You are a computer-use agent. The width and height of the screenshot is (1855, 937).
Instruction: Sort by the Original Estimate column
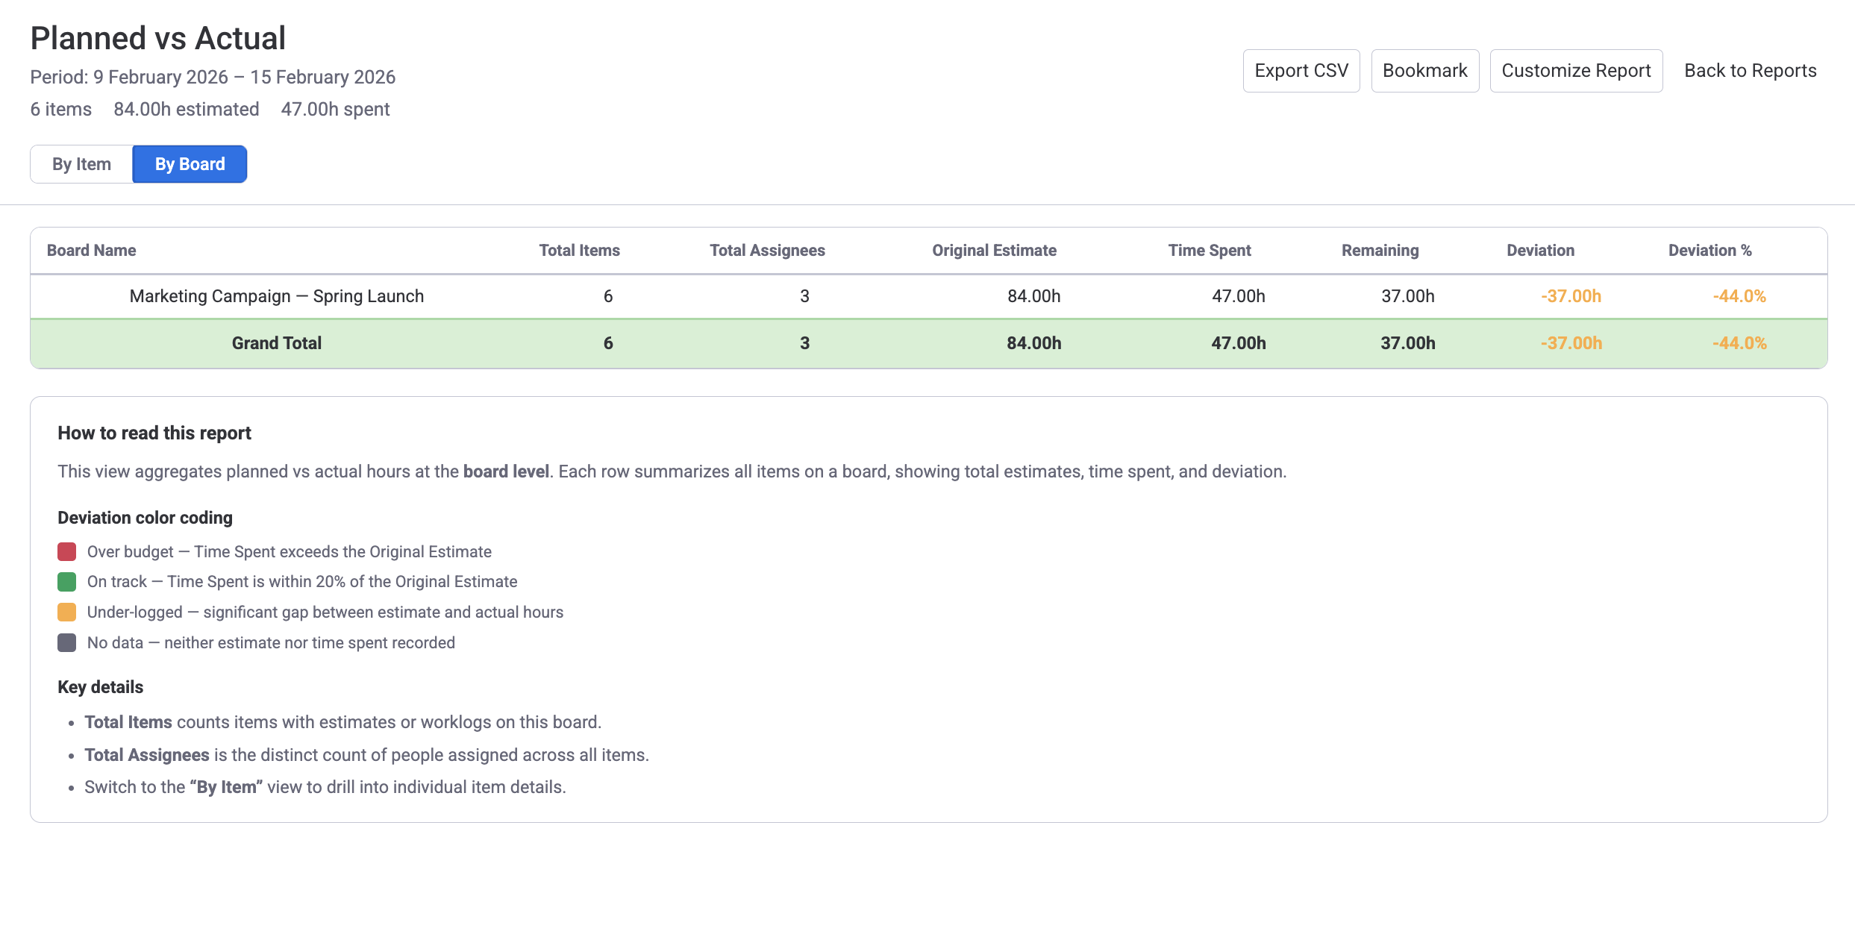pyautogui.click(x=993, y=250)
